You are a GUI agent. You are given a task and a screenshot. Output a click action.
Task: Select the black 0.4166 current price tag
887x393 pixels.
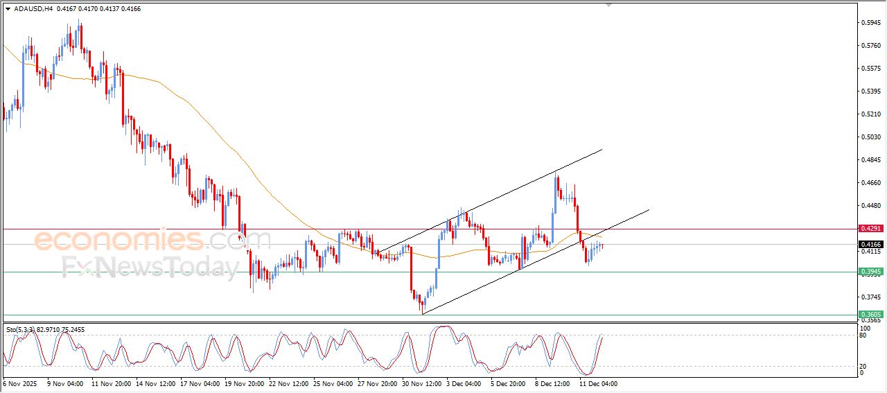pos(870,245)
